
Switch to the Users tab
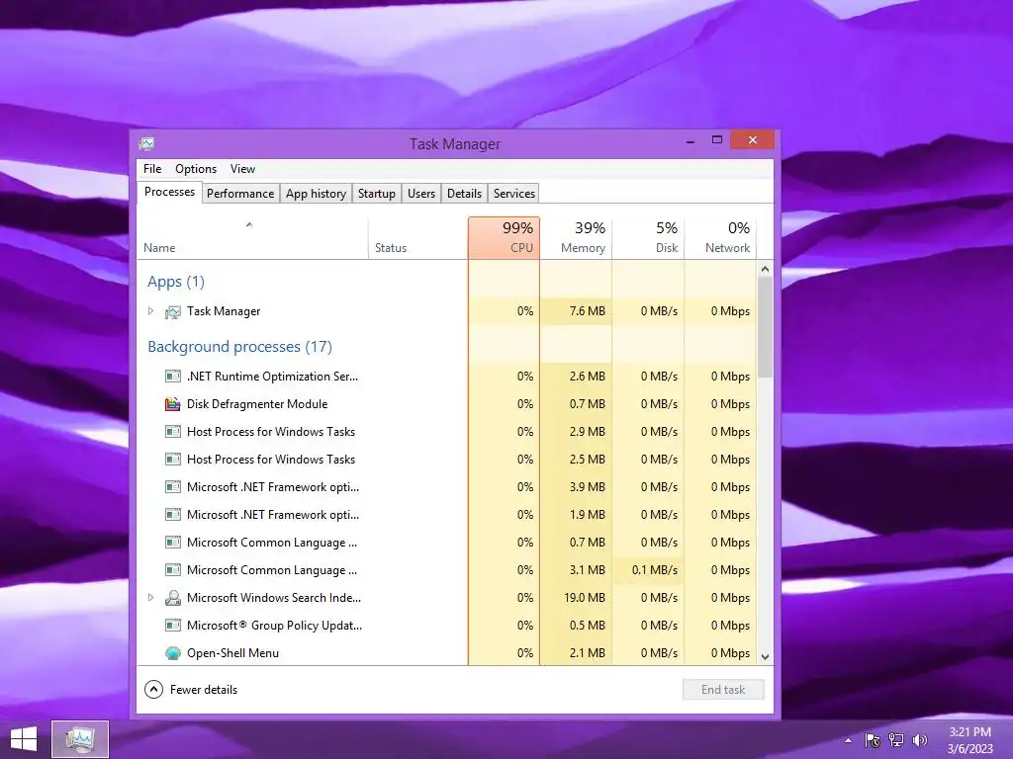421,194
